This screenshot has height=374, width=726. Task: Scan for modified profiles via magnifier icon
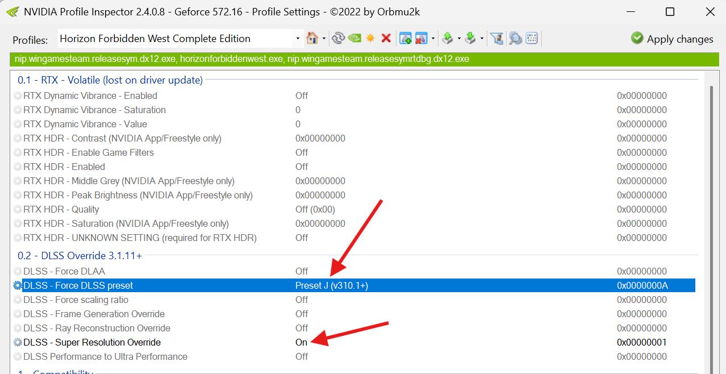click(515, 38)
